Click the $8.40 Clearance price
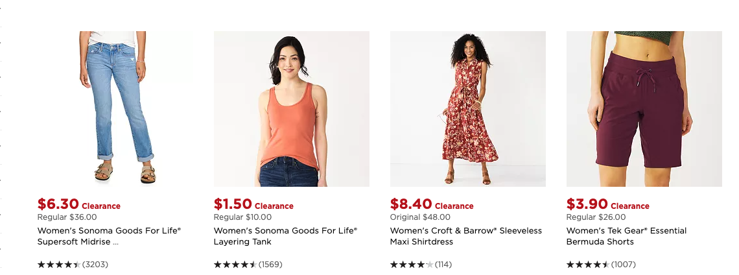Screen dimensions: 739x275 [x=431, y=205]
